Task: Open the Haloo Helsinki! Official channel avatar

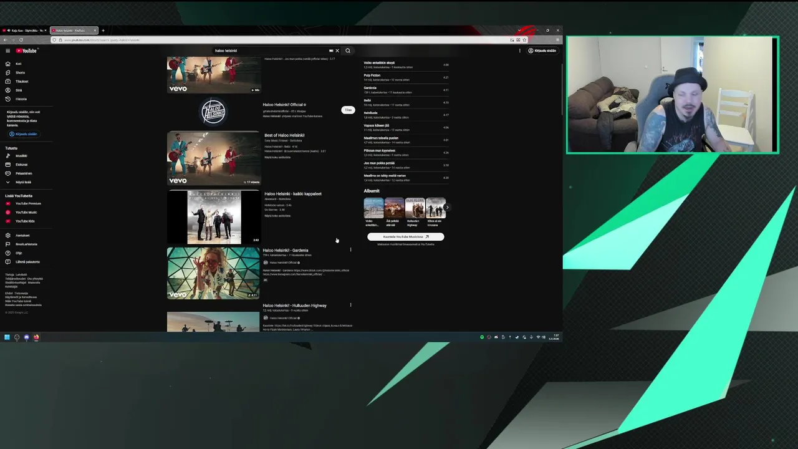Action: tap(213, 112)
